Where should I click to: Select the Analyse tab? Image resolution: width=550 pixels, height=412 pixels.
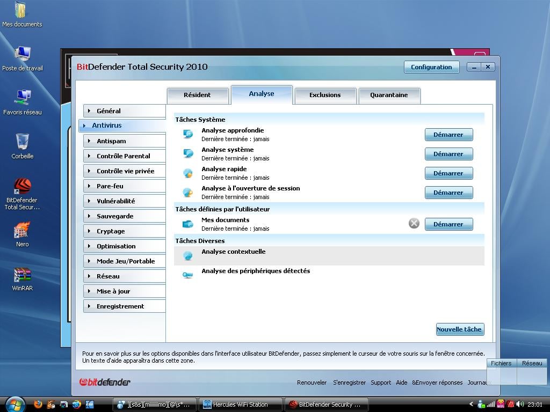[262, 94]
